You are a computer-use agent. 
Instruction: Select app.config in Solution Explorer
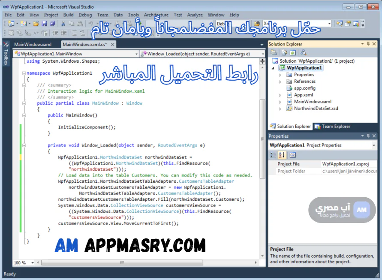[304, 88]
